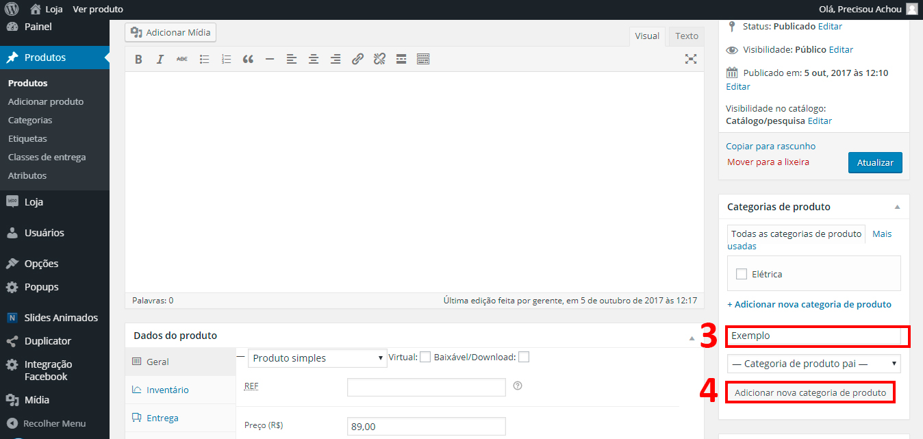Open the Categoria de produto pai dropdown

click(813, 364)
